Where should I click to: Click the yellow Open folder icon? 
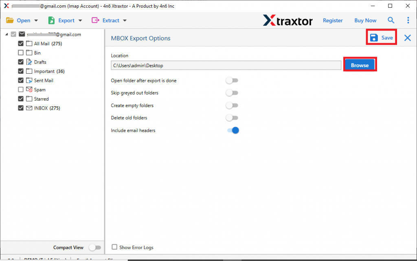10,20
